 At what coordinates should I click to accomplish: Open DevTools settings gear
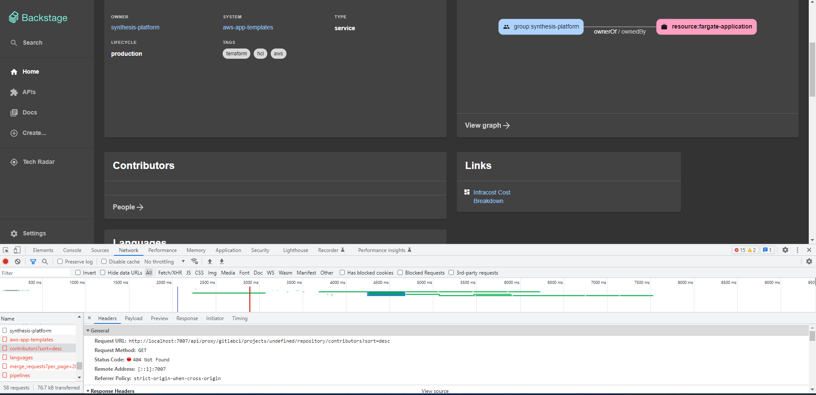click(x=785, y=250)
